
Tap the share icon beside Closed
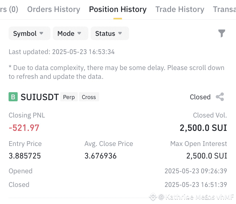click(220, 97)
